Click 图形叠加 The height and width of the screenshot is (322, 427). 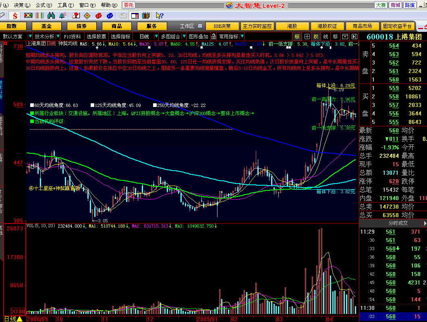[x=199, y=37]
